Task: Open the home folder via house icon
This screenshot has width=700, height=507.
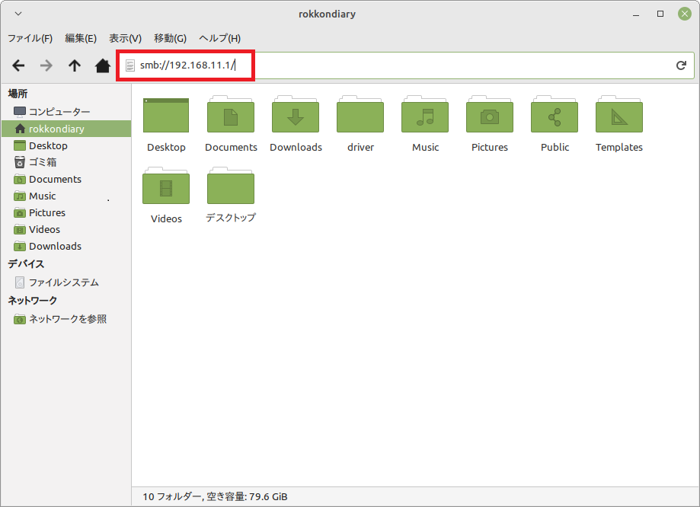Action: pyautogui.click(x=103, y=65)
